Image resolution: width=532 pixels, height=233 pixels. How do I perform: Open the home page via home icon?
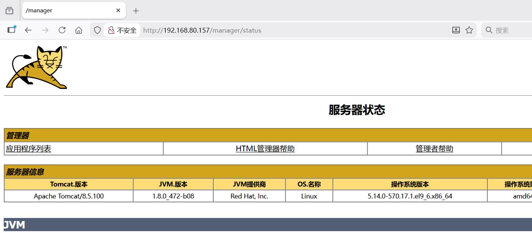coord(78,30)
